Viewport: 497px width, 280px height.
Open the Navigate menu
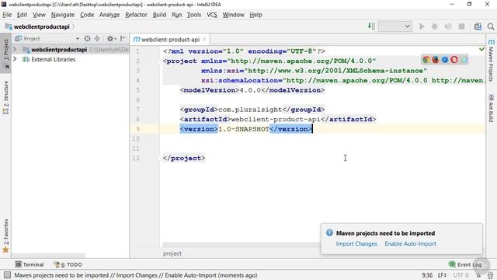pyautogui.click(x=63, y=15)
